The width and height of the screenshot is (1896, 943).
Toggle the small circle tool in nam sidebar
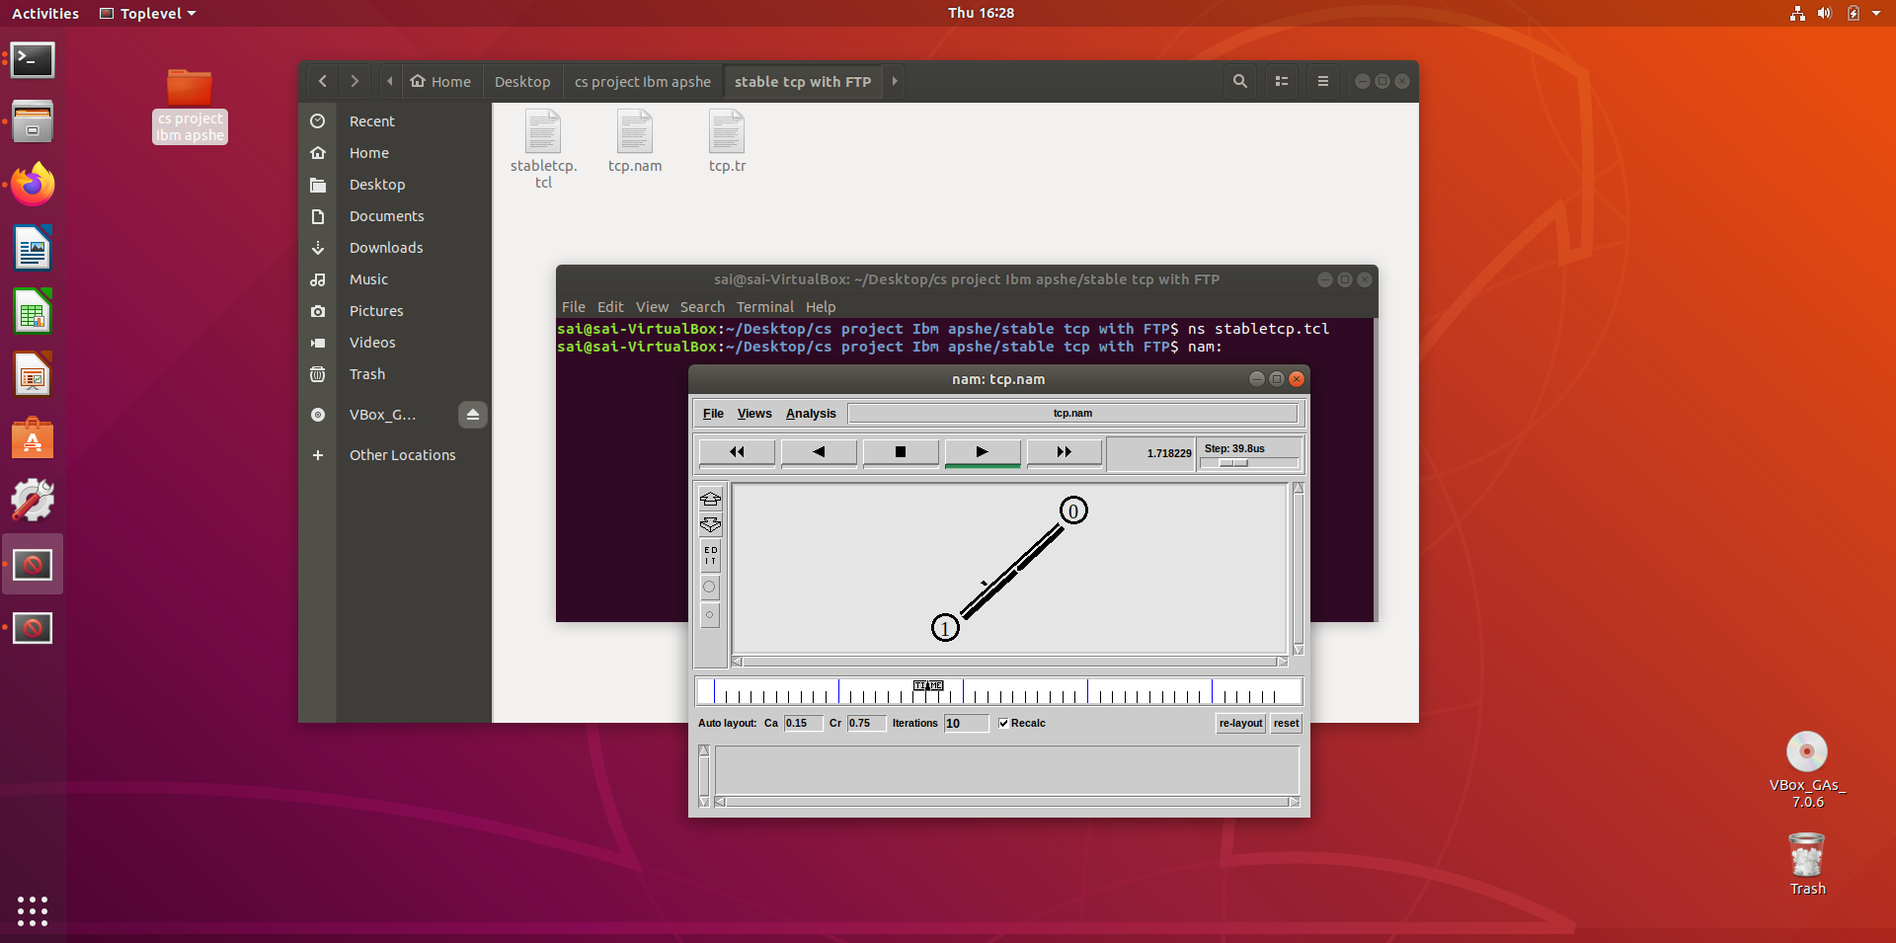[710, 615]
